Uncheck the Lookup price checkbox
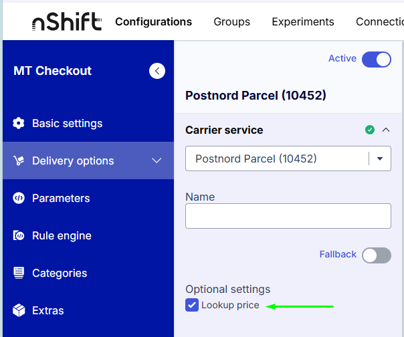 [192, 305]
